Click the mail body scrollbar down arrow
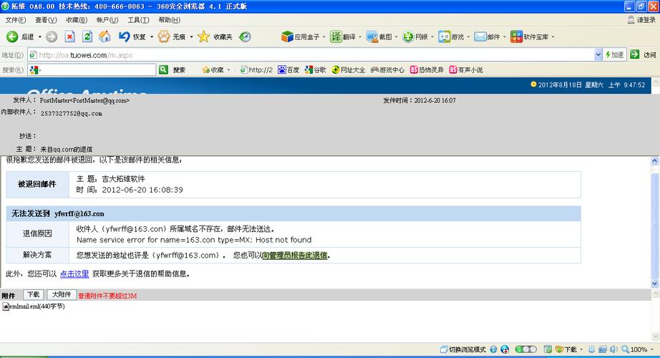660x358 pixels. pos(654,284)
